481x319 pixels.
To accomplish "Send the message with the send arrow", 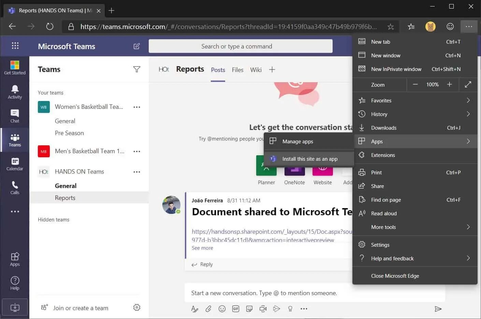I will (438, 309).
